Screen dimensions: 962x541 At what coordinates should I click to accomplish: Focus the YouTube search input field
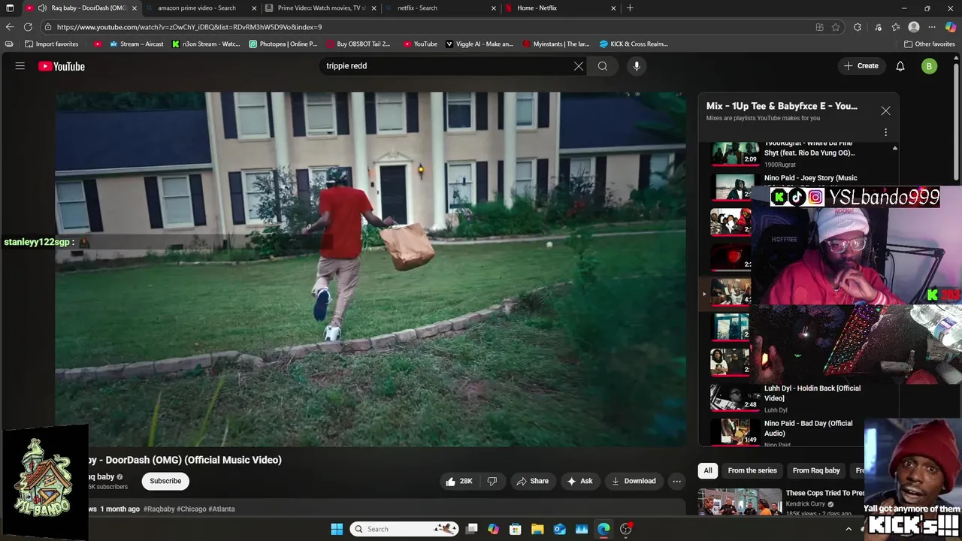447,66
